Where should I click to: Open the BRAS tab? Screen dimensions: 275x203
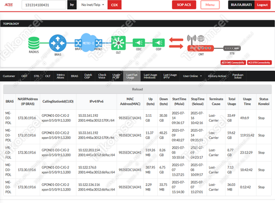pyautogui.click(x=74, y=76)
